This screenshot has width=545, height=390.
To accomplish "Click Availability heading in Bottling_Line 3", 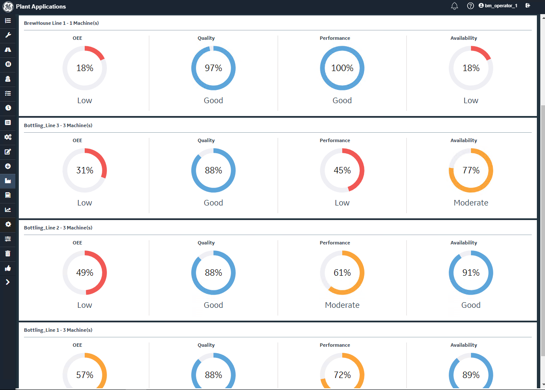I will (464, 140).
